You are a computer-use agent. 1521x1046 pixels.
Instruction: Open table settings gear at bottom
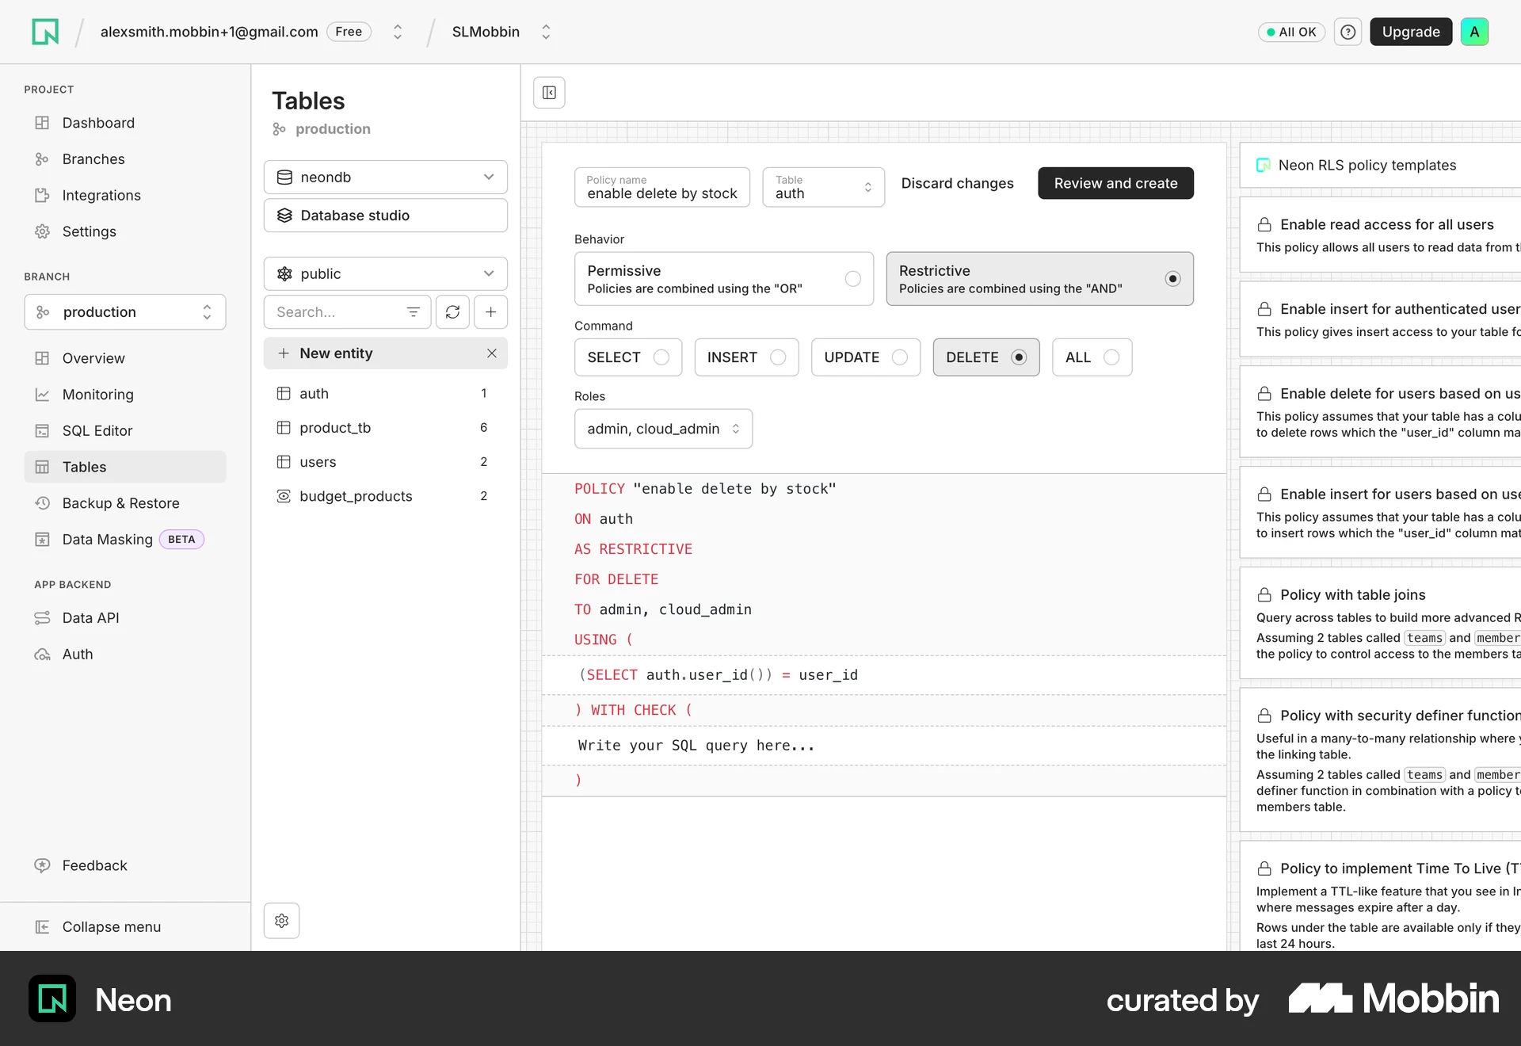point(281,921)
